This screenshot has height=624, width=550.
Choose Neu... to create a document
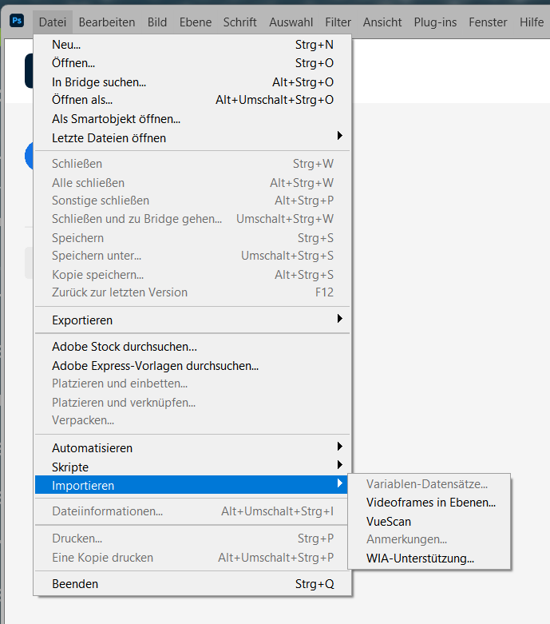(192, 45)
